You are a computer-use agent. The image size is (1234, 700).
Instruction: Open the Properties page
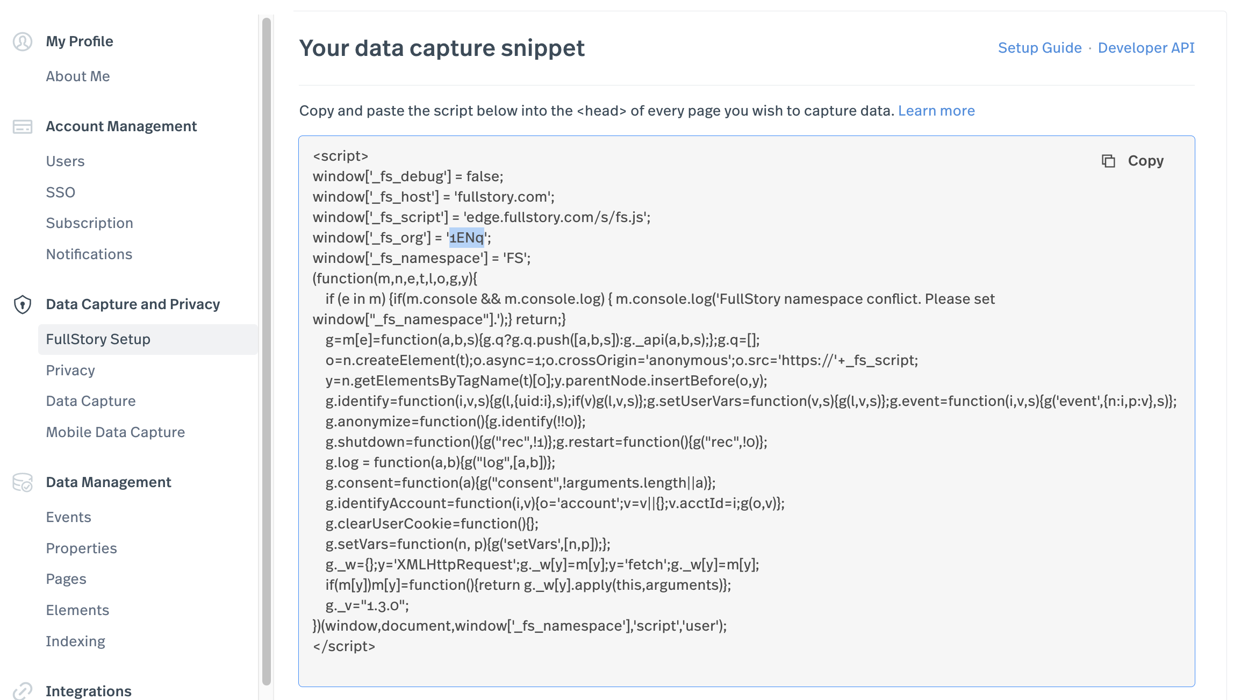(x=82, y=548)
